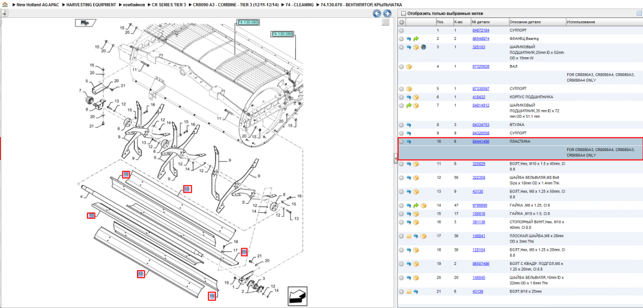Select callout 4 (shaft) on the diagram
This screenshot has height=308, width=643.
(81, 197)
